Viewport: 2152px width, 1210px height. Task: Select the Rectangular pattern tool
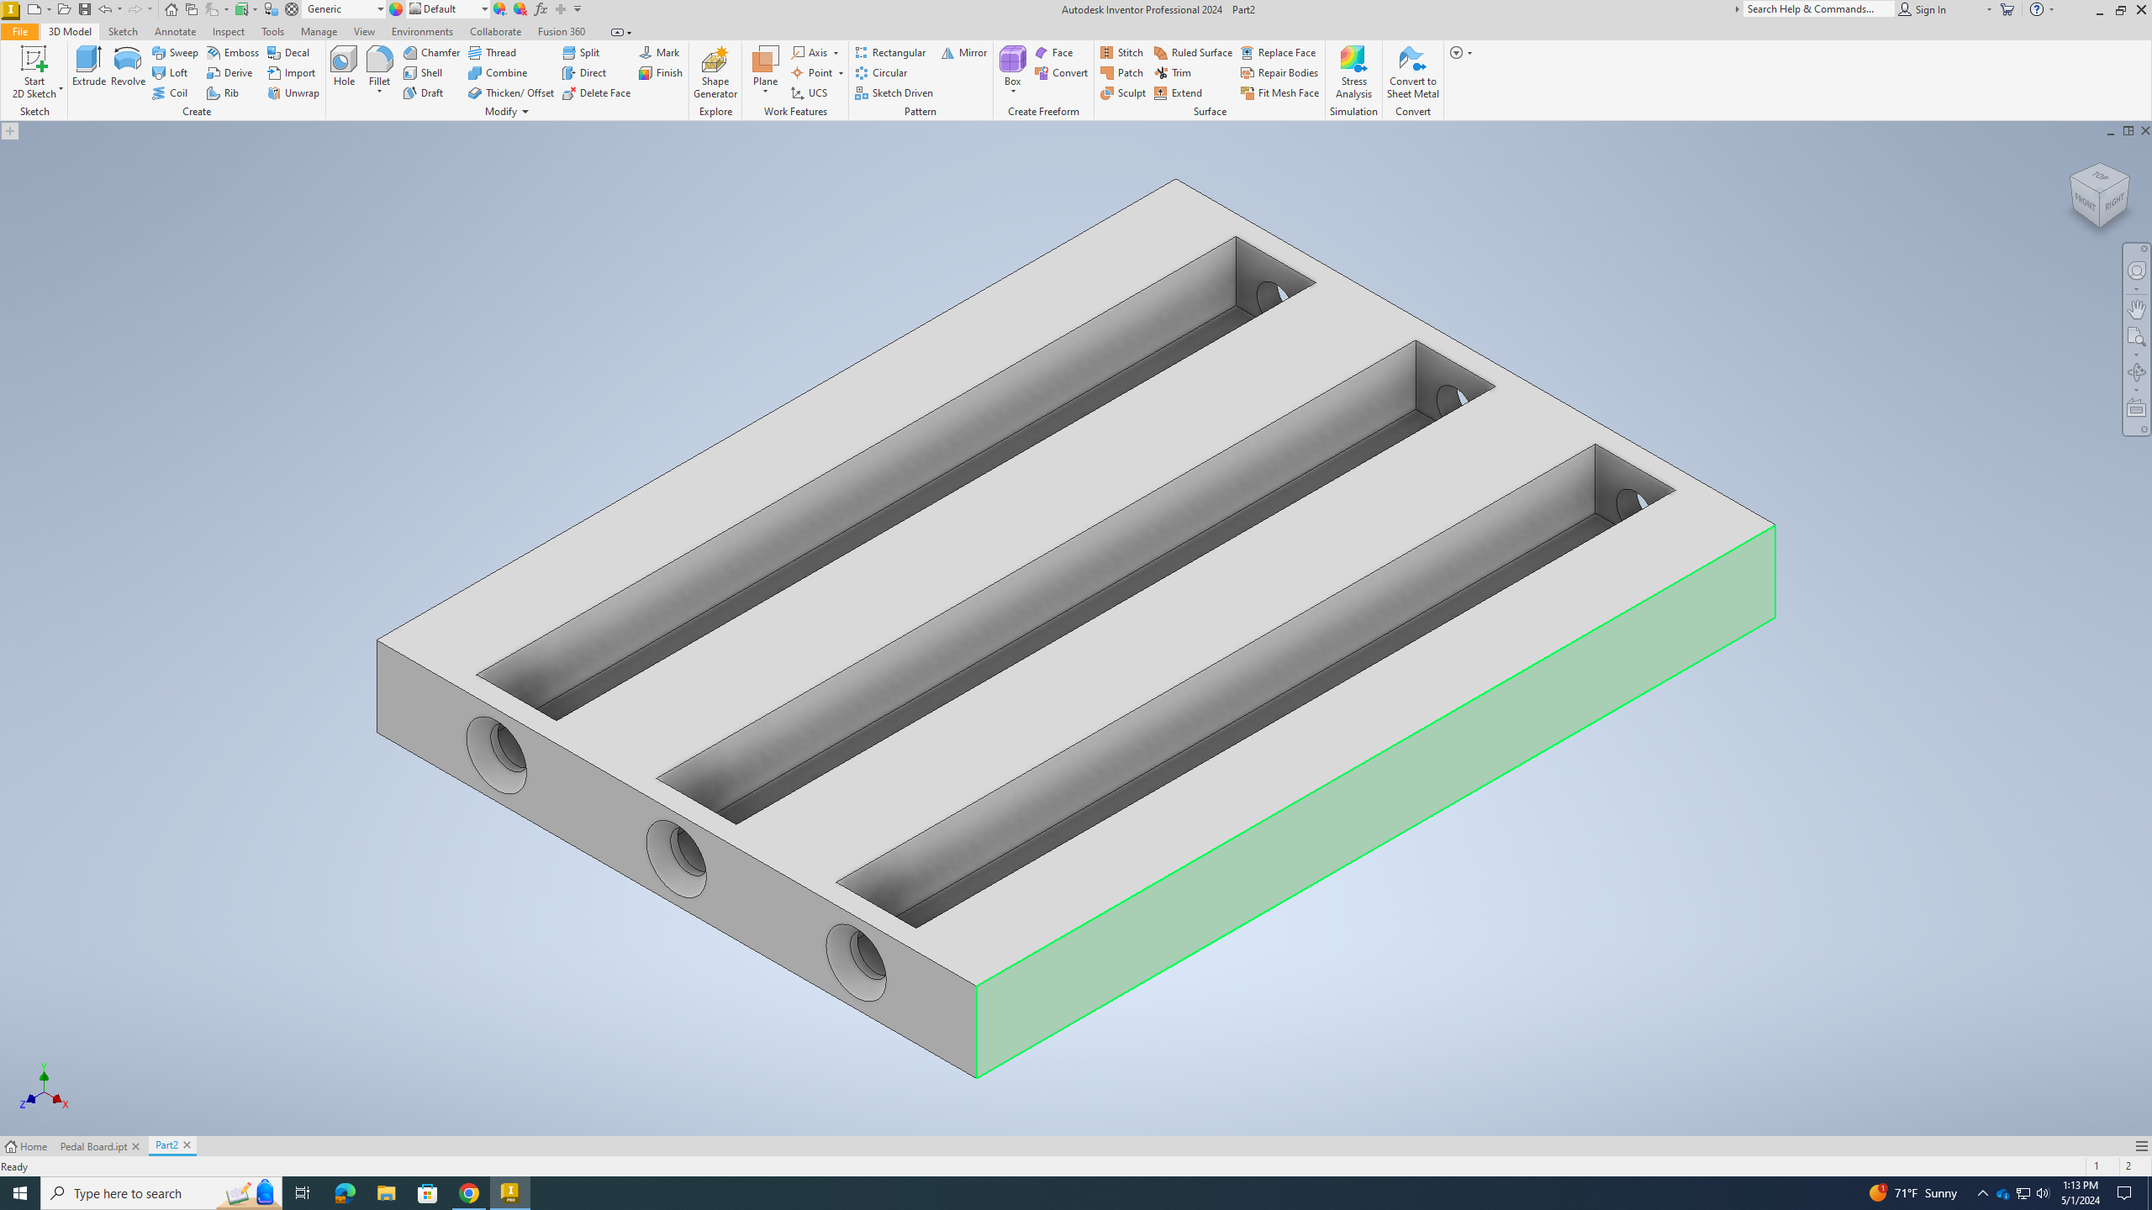coord(890,52)
